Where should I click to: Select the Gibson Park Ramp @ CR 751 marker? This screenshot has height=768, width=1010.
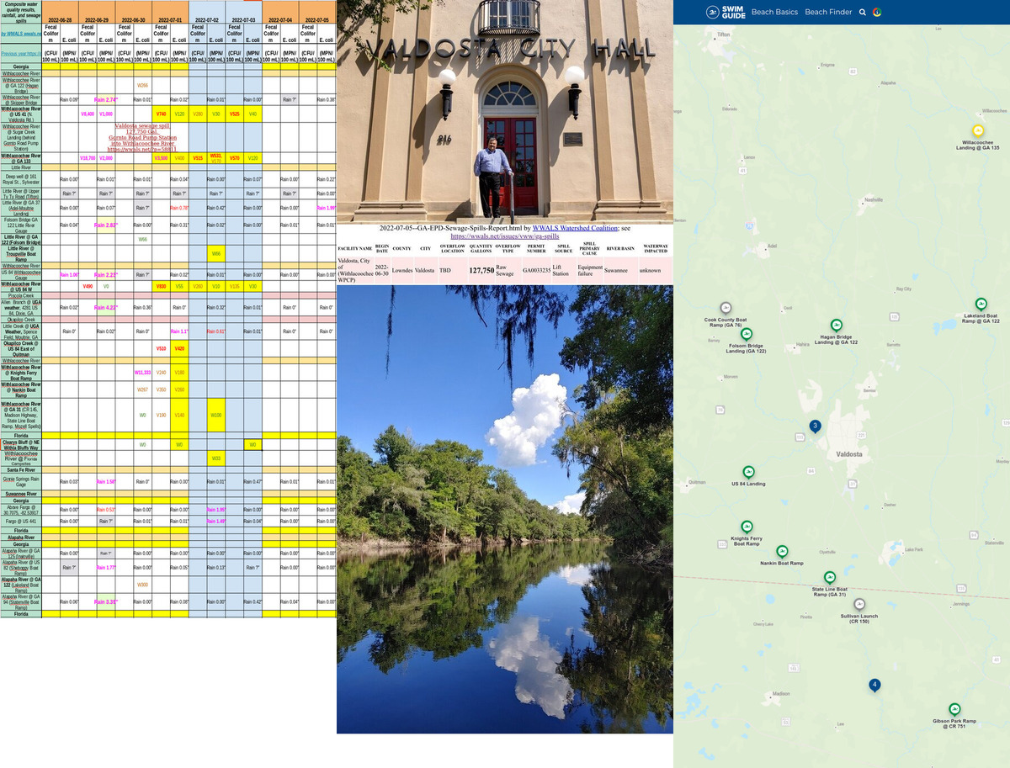(x=954, y=709)
